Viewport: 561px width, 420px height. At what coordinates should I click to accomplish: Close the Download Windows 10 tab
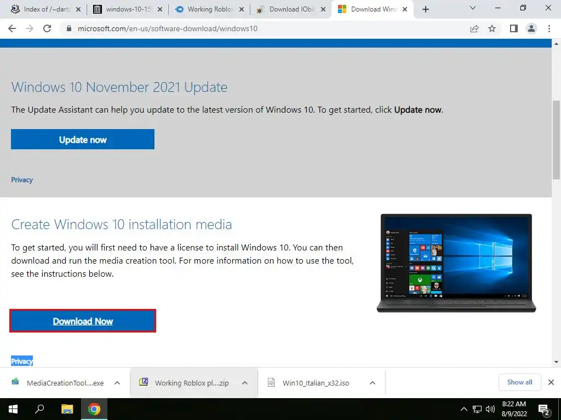coord(405,9)
